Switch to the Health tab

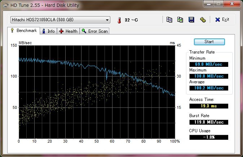click(x=68, y=31)
